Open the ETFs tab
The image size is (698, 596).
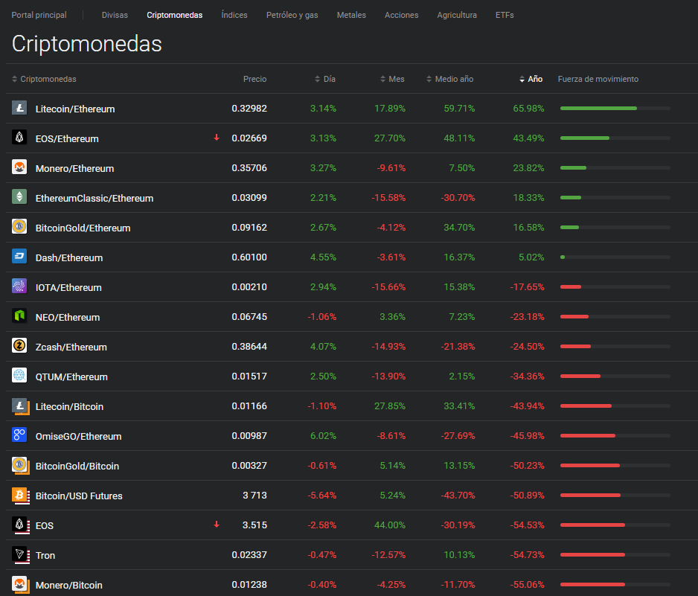[x=505, y=15]
